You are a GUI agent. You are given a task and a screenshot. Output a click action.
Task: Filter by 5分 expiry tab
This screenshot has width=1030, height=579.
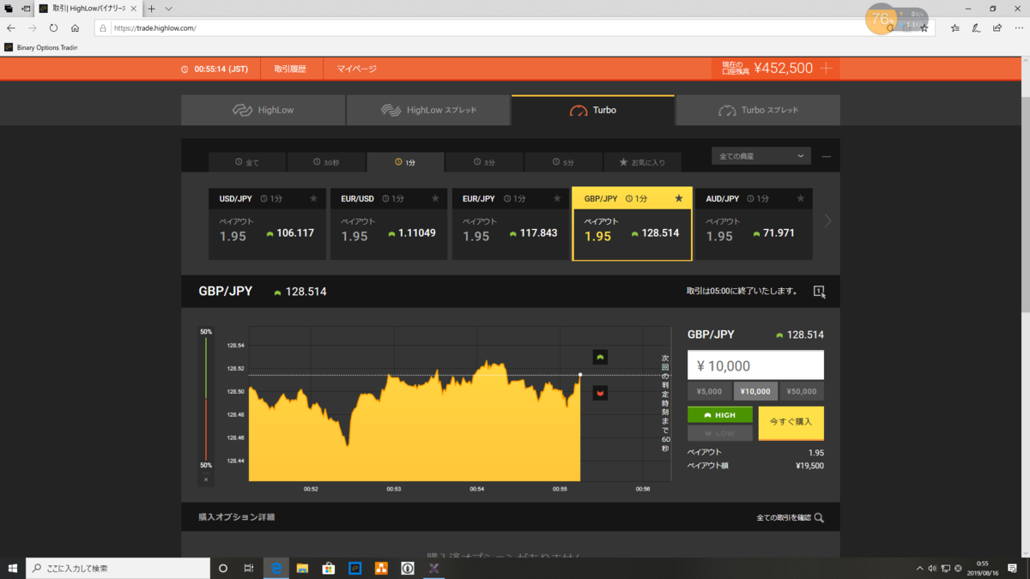pos(563,162)
